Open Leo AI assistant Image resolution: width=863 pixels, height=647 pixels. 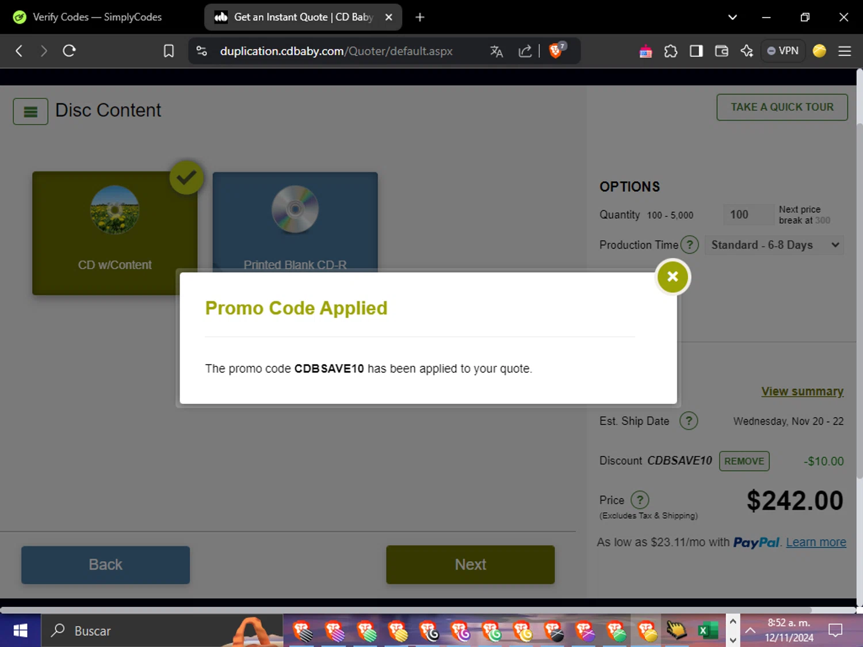[747, 51]
